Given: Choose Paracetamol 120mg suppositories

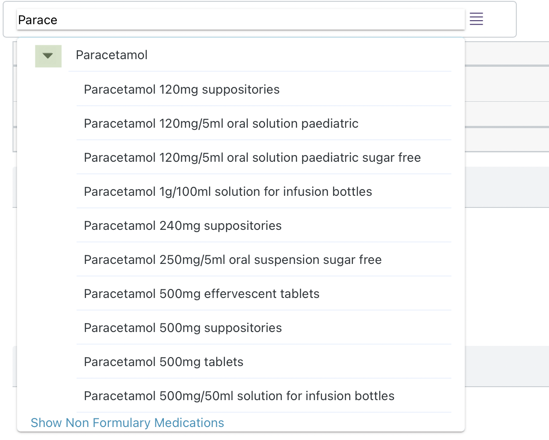Looking at the screenshot, I should [x=181, y=90].
